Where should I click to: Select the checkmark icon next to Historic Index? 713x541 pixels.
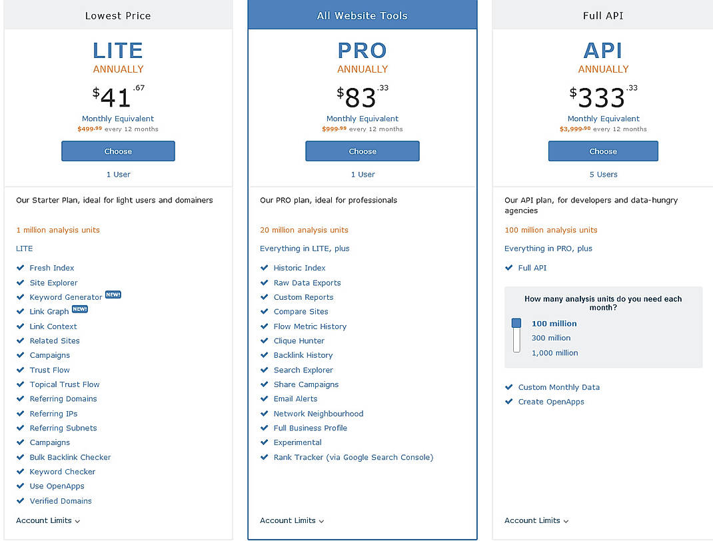tap(264, 268)
